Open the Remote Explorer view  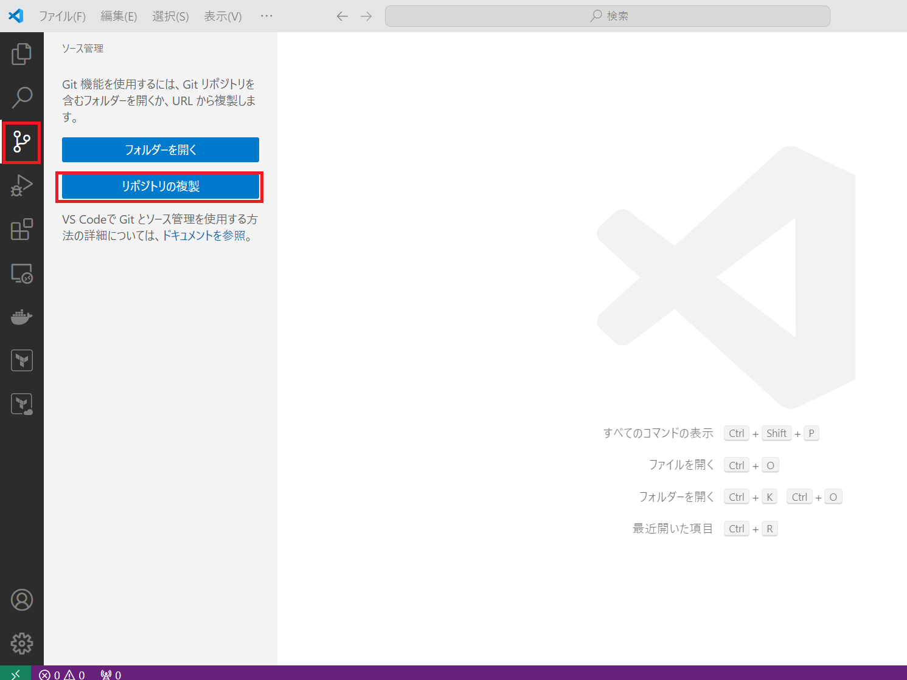point(22,273)
